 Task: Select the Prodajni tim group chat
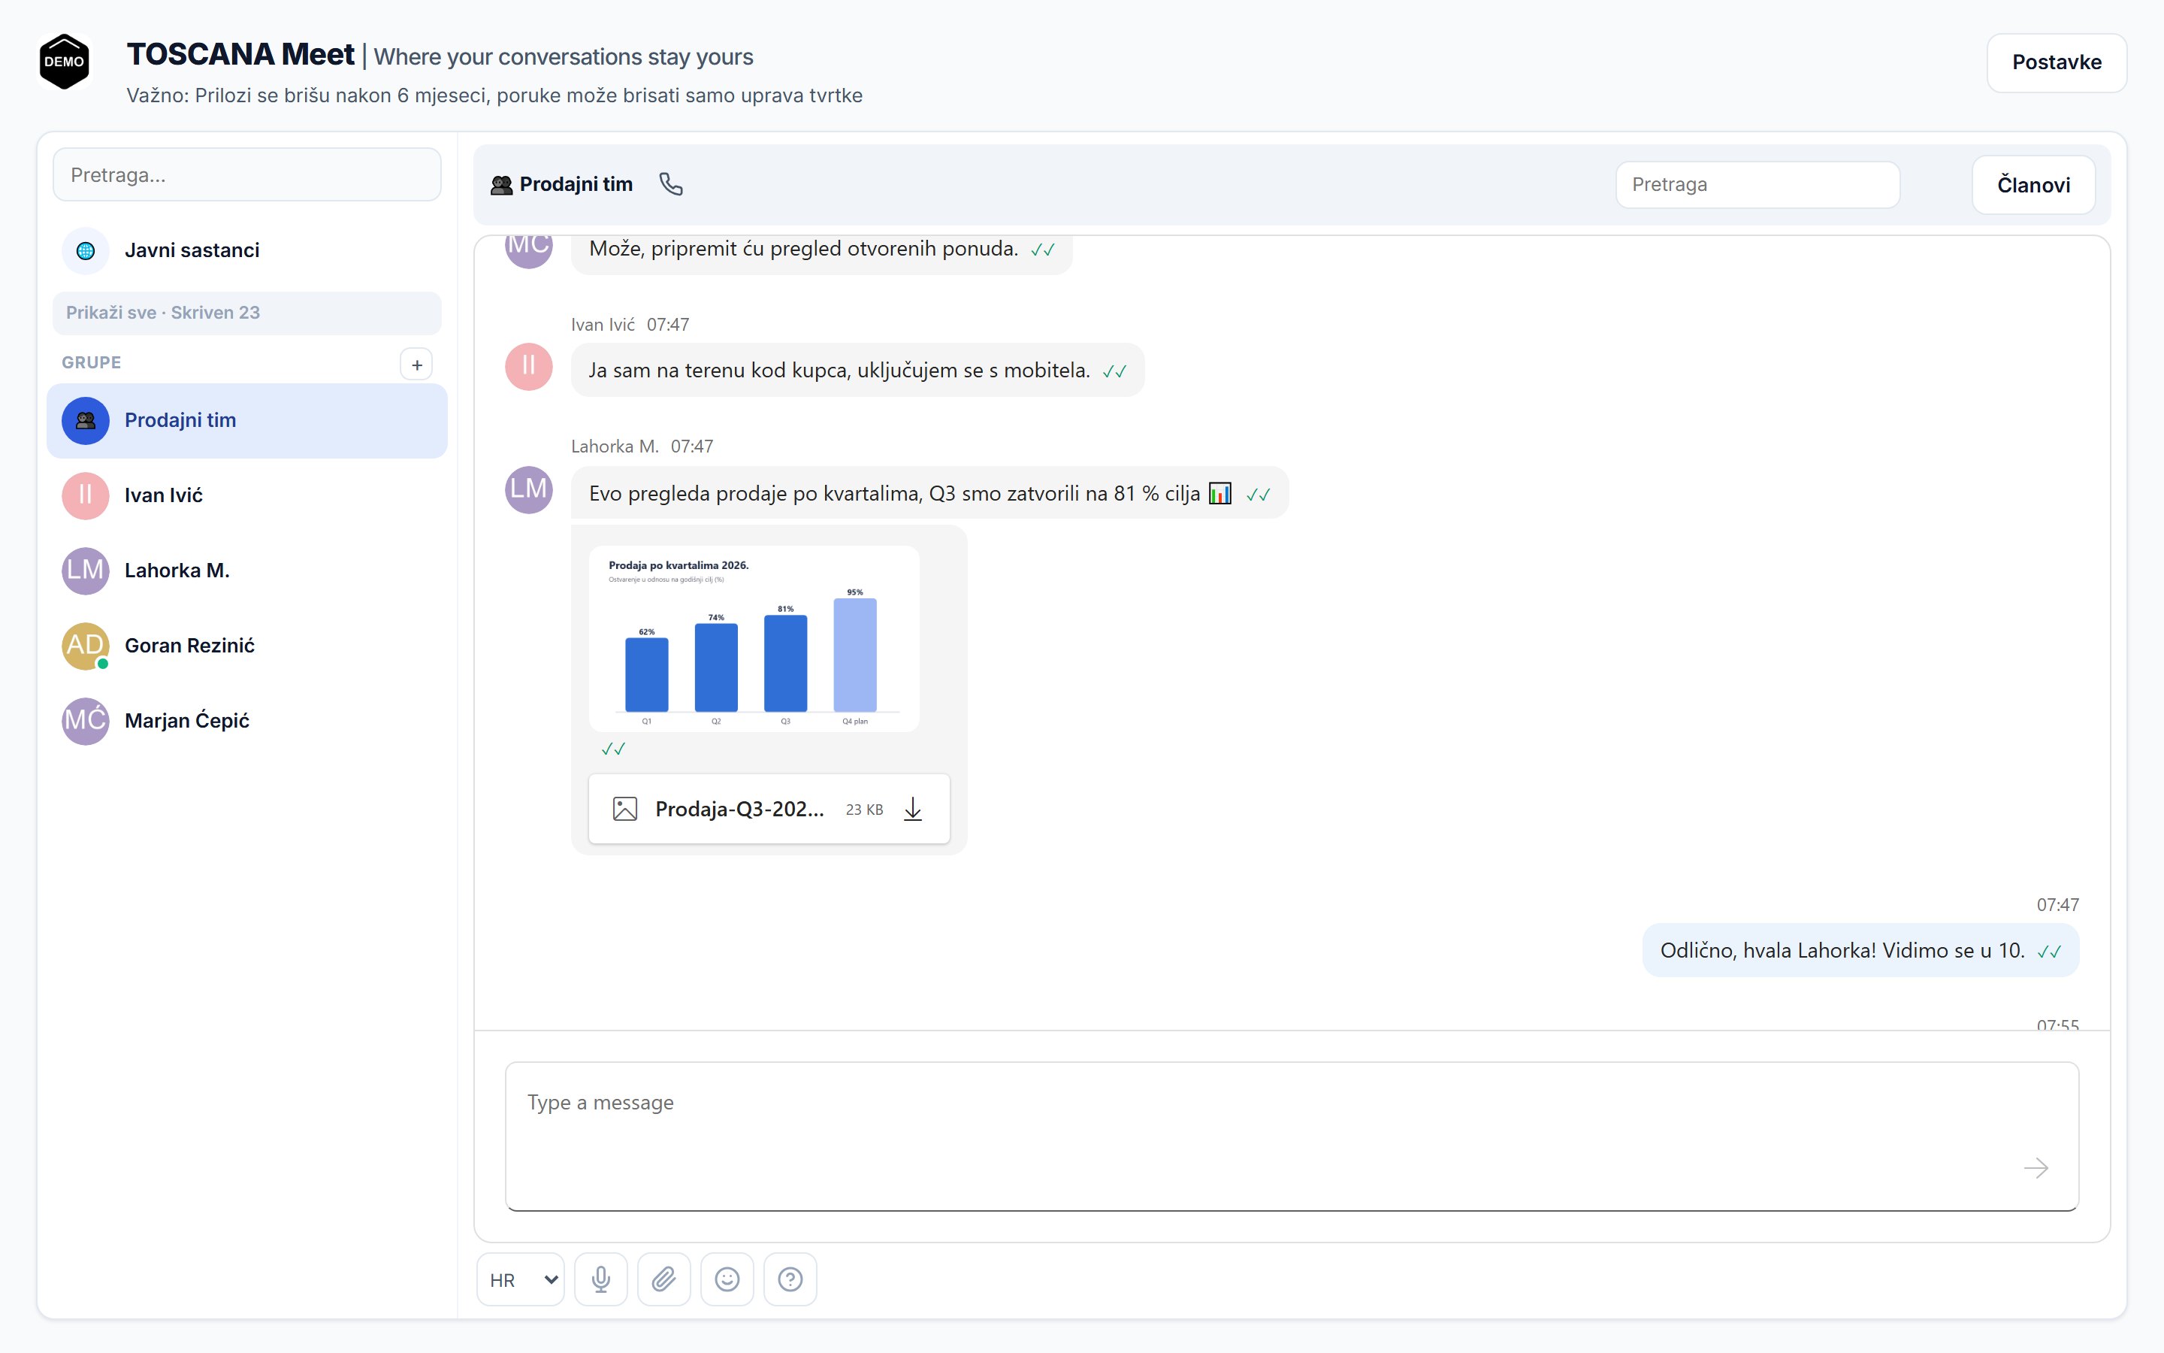coord(246,421)
